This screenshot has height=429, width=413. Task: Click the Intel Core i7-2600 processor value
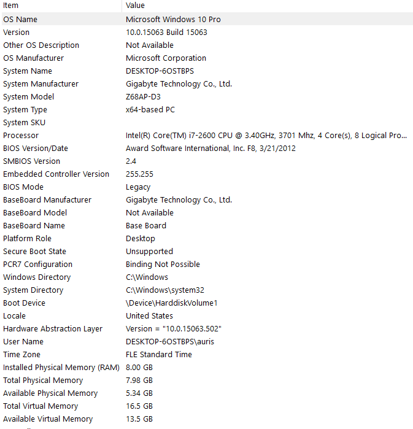click(x=266, y=136)
